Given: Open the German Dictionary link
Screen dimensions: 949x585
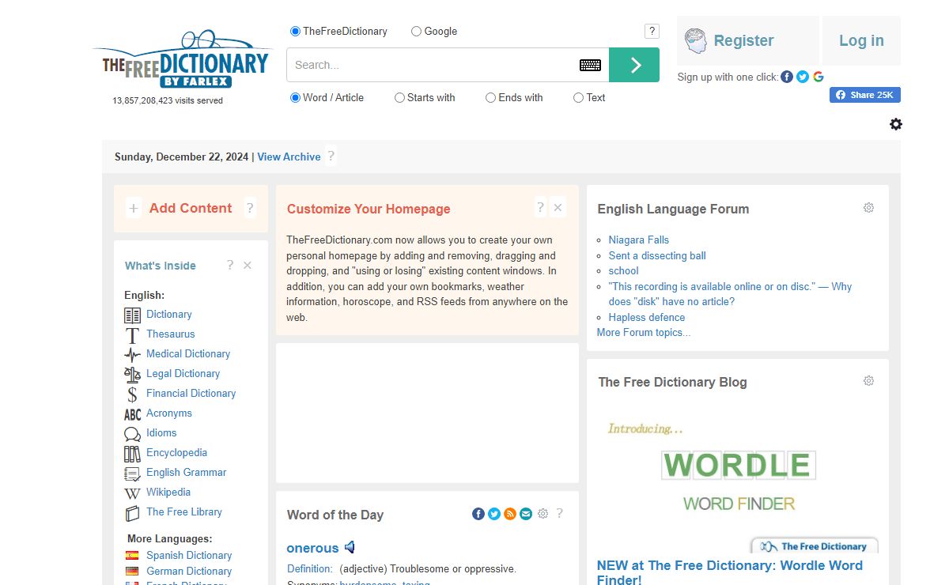Looking at the screenshot, I should click(189, 571).
